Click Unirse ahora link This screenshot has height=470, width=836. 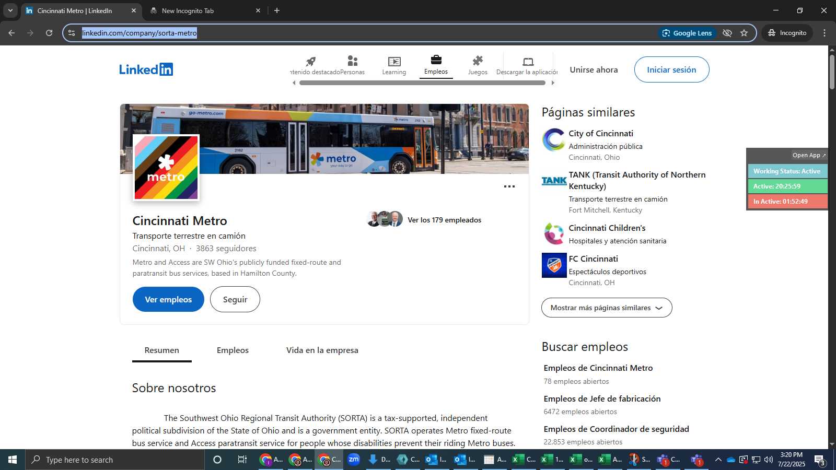594,69
